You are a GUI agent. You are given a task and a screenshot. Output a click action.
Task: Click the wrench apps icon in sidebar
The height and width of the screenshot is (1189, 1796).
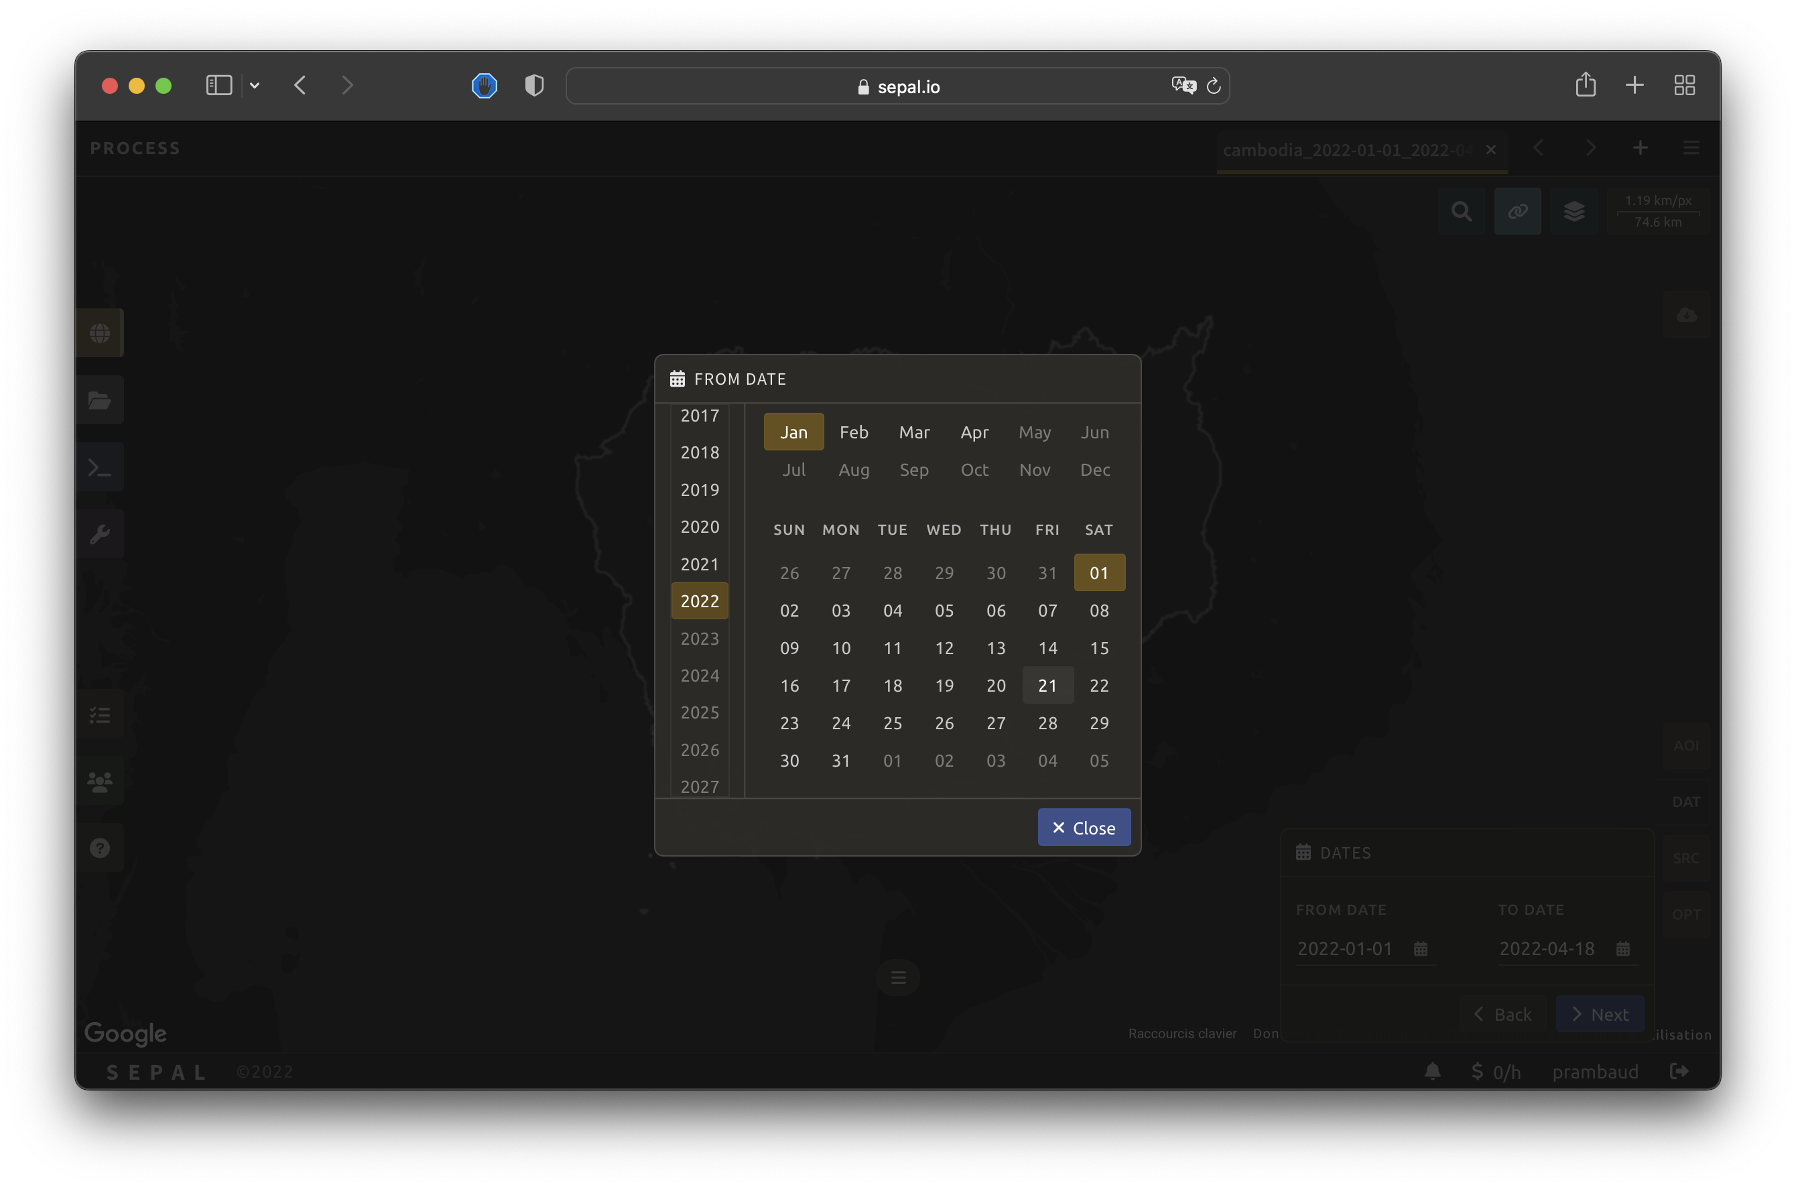[99, 534]
